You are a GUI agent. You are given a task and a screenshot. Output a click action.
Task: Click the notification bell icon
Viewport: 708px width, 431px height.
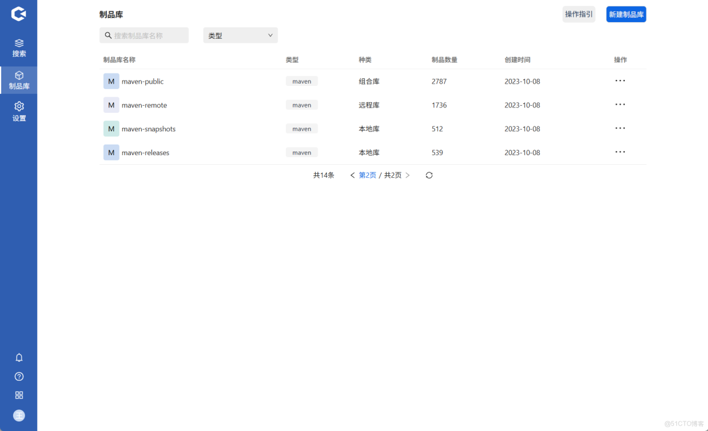pyautogui.click(x=19, y=357)
